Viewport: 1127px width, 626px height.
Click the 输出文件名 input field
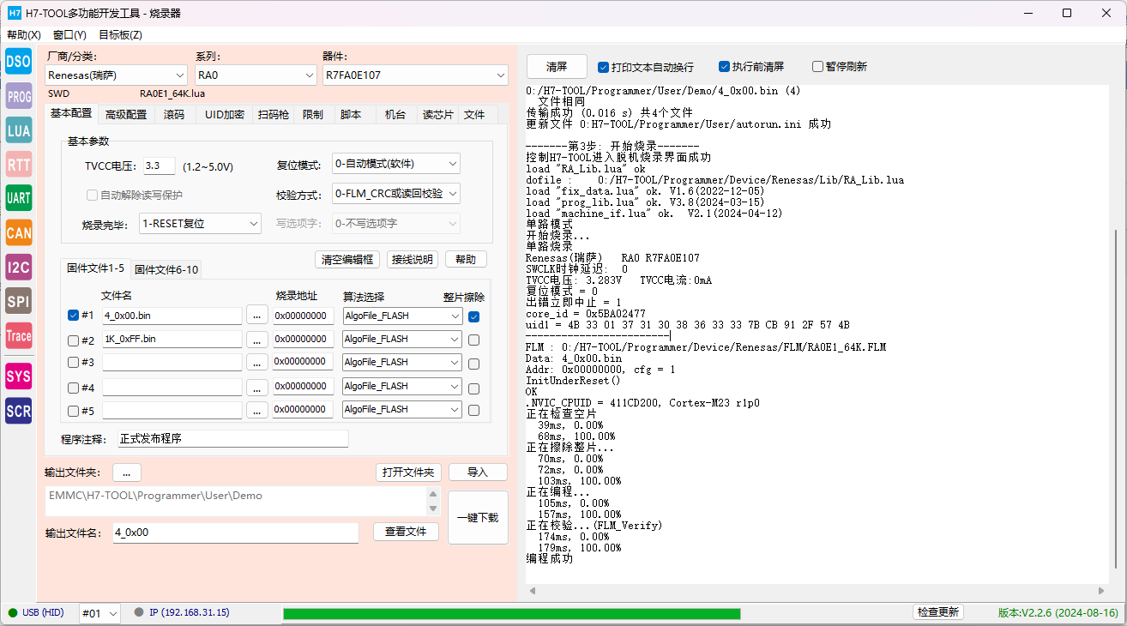(x=235, y=533)
